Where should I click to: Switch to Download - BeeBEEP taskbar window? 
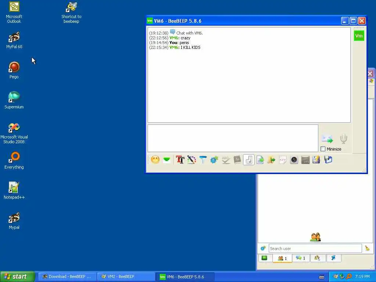pos(67,276)
